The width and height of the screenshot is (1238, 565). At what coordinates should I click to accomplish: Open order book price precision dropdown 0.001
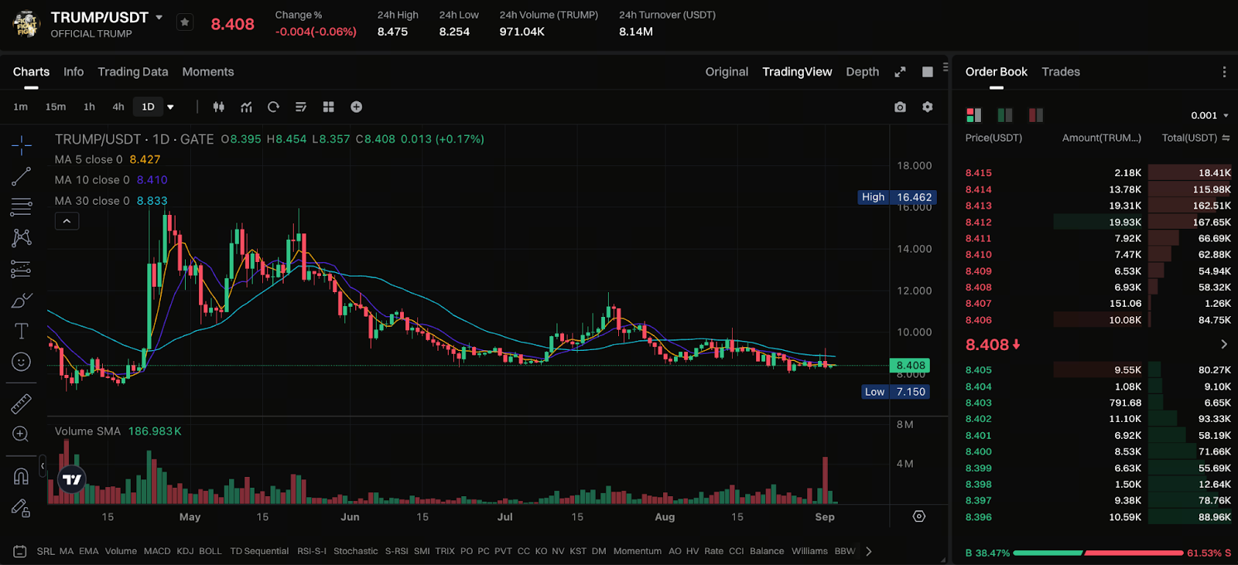(1209, 115)
